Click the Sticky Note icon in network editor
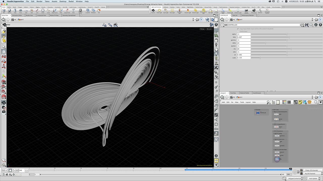Viewport: 323px width, 181px height. [300, 102]
